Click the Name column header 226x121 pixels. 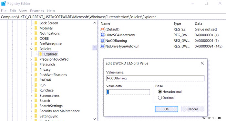point(105,23)
